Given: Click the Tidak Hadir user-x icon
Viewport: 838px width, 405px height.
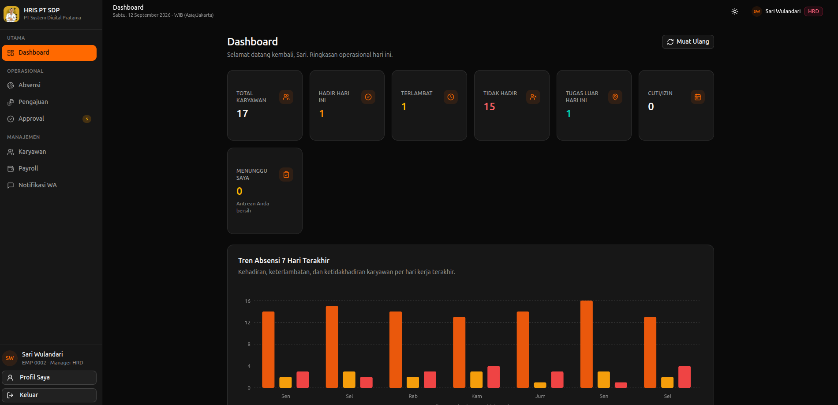Looking at the screenshot, I should [533, 97].
